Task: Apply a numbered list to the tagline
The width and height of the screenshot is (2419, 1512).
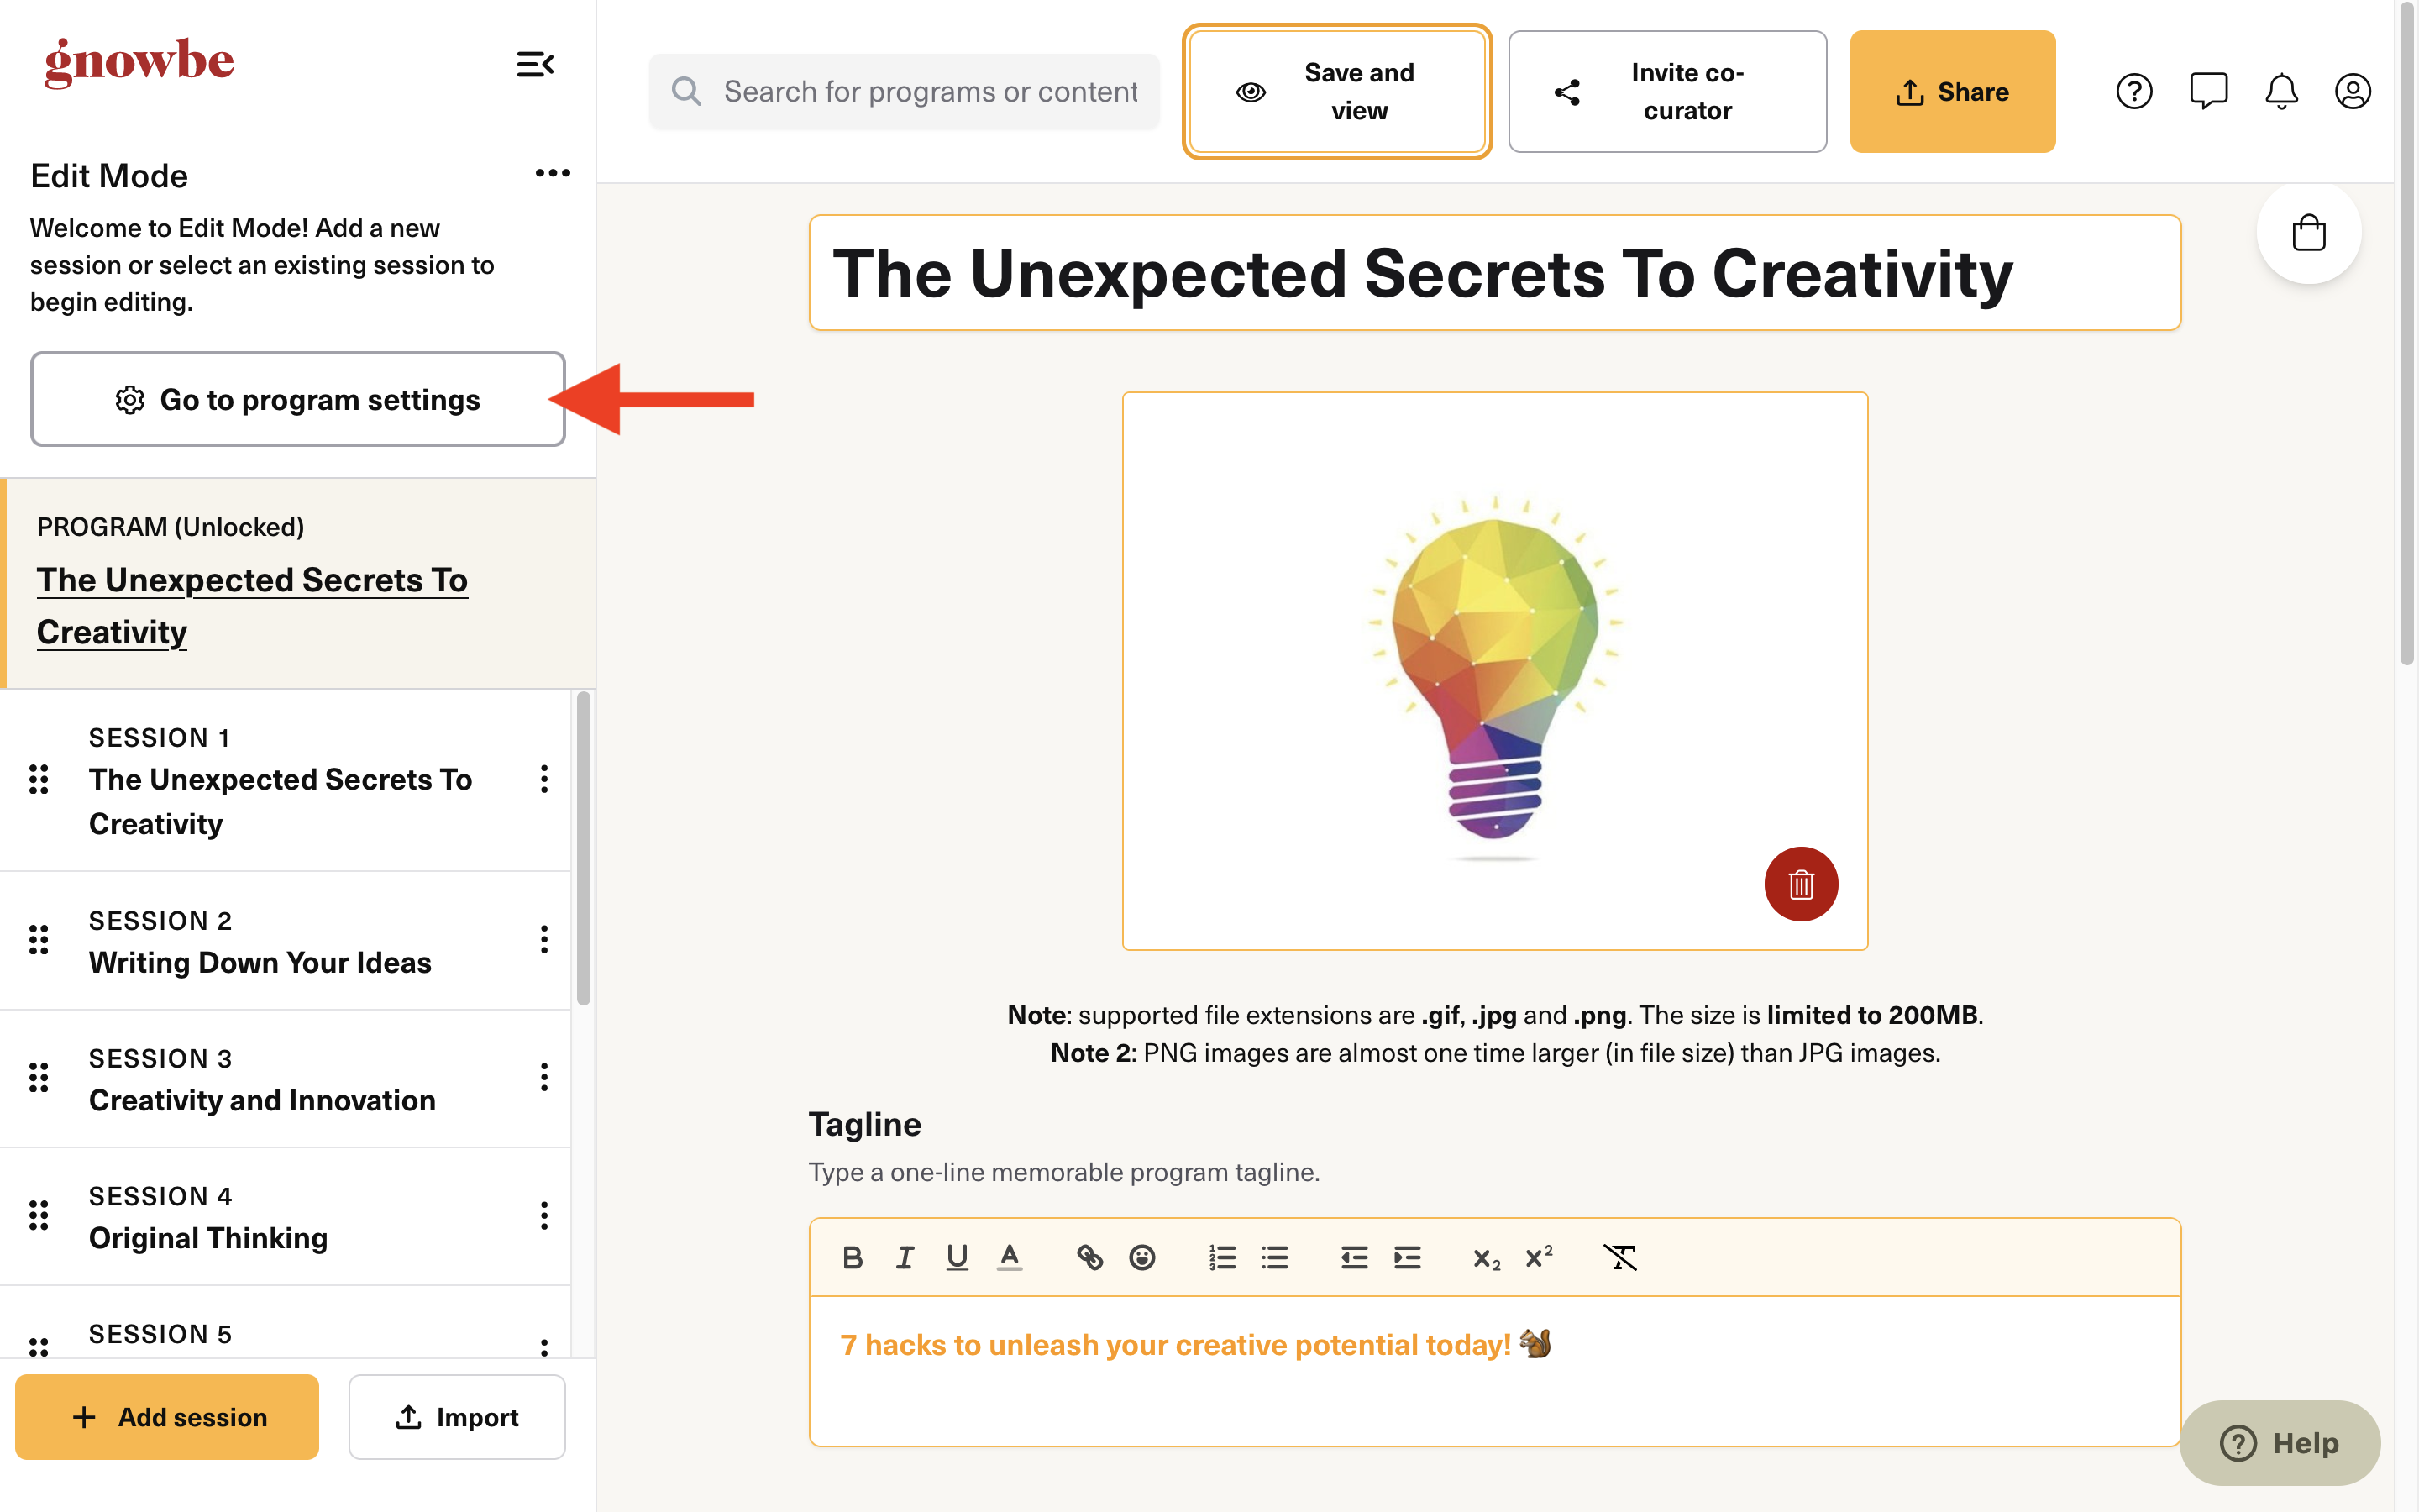Action: (x=1221, y=1257)
